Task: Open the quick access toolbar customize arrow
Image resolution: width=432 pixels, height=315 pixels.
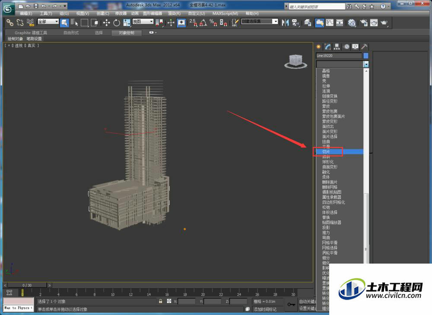Action: [x=65, y=6]
